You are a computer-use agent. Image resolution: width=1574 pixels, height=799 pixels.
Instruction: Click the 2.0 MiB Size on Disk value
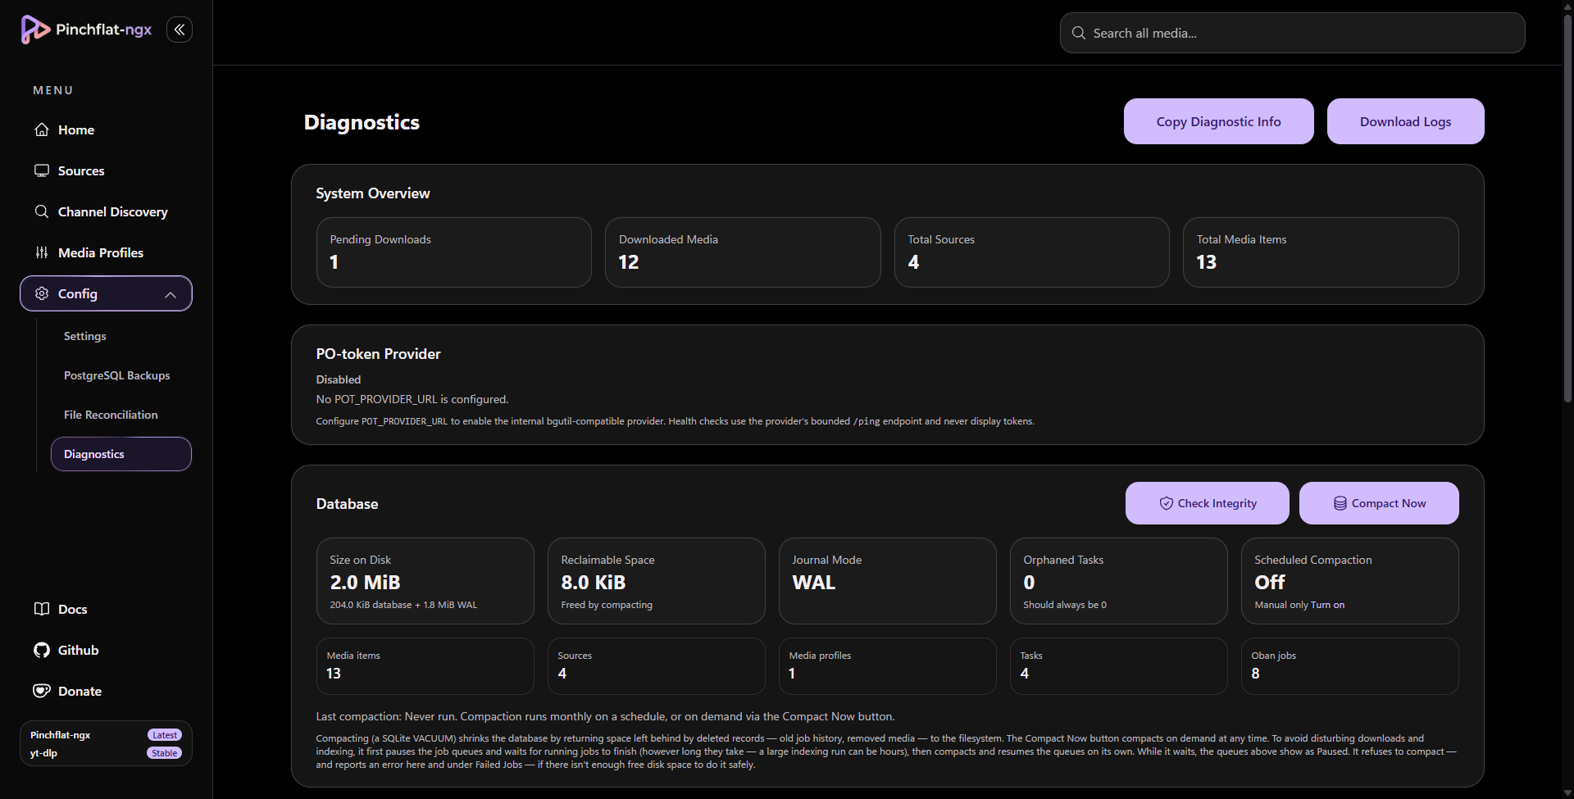click(x=365, y=583)
